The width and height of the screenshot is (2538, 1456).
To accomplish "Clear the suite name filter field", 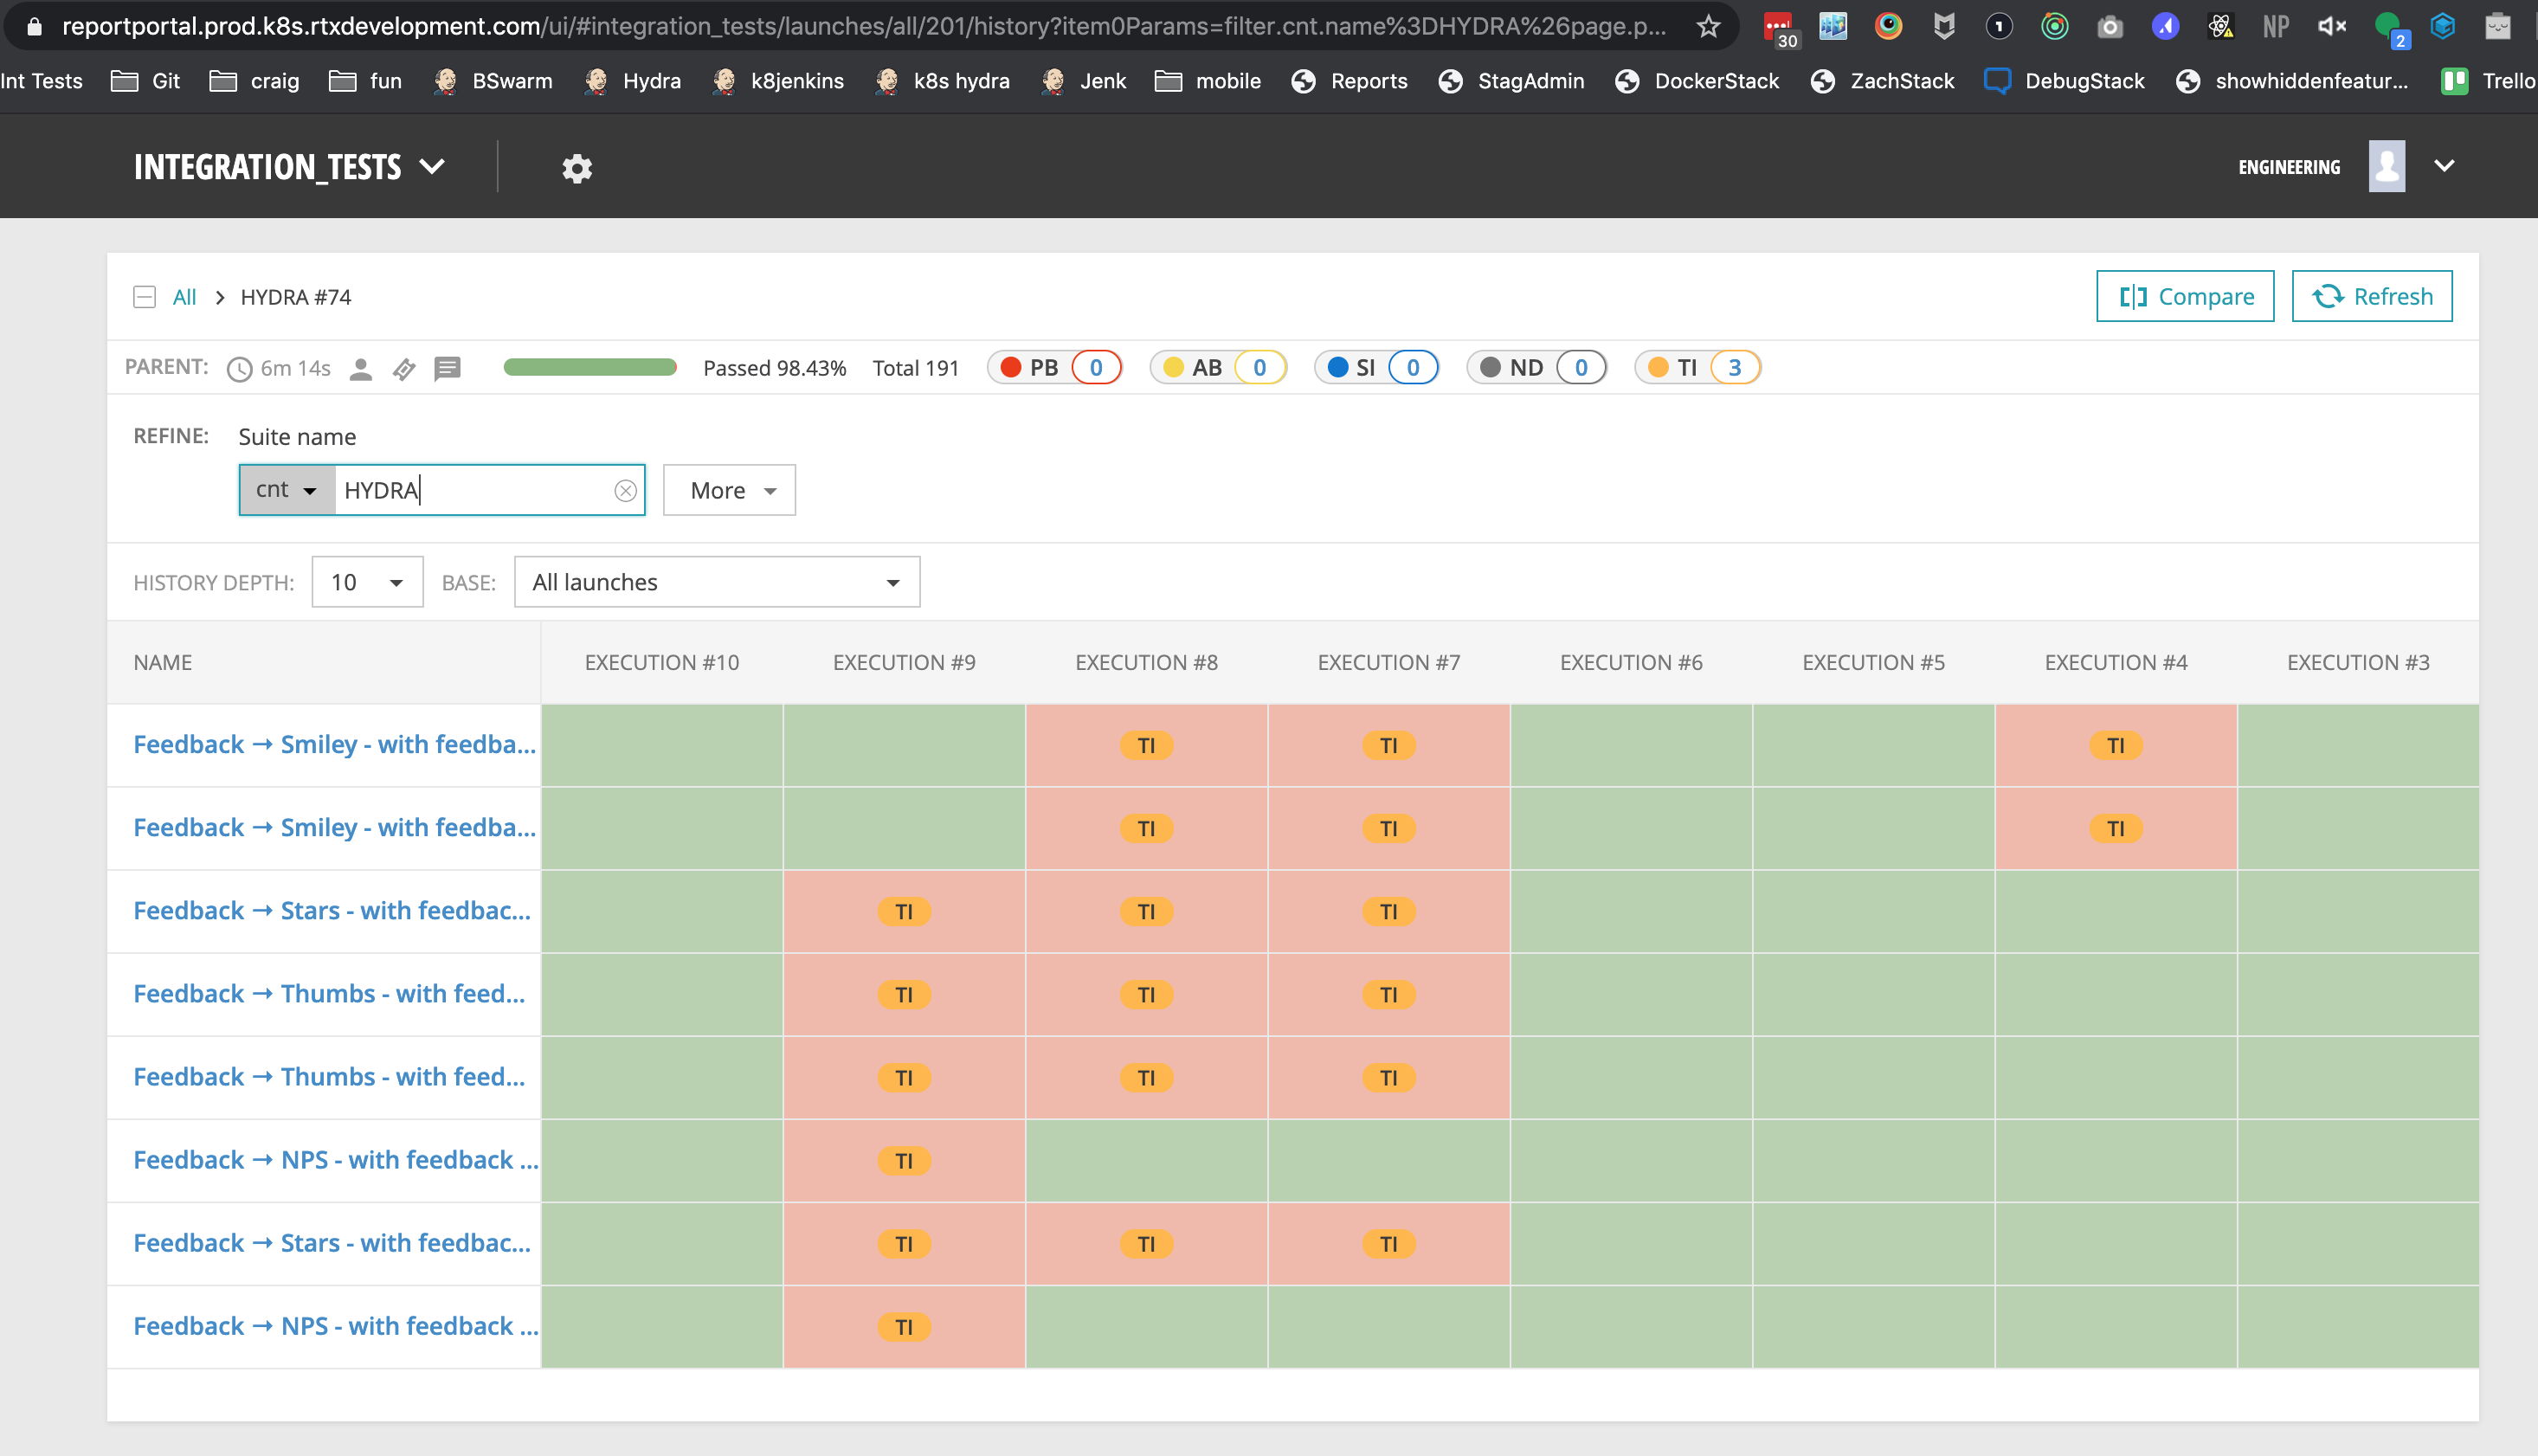I will (625, 490).
